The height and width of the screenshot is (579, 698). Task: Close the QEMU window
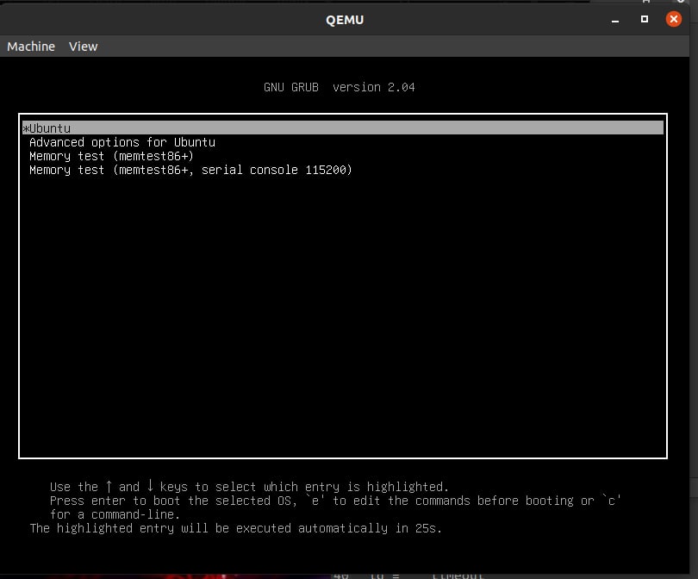click(x=674, y=19)
